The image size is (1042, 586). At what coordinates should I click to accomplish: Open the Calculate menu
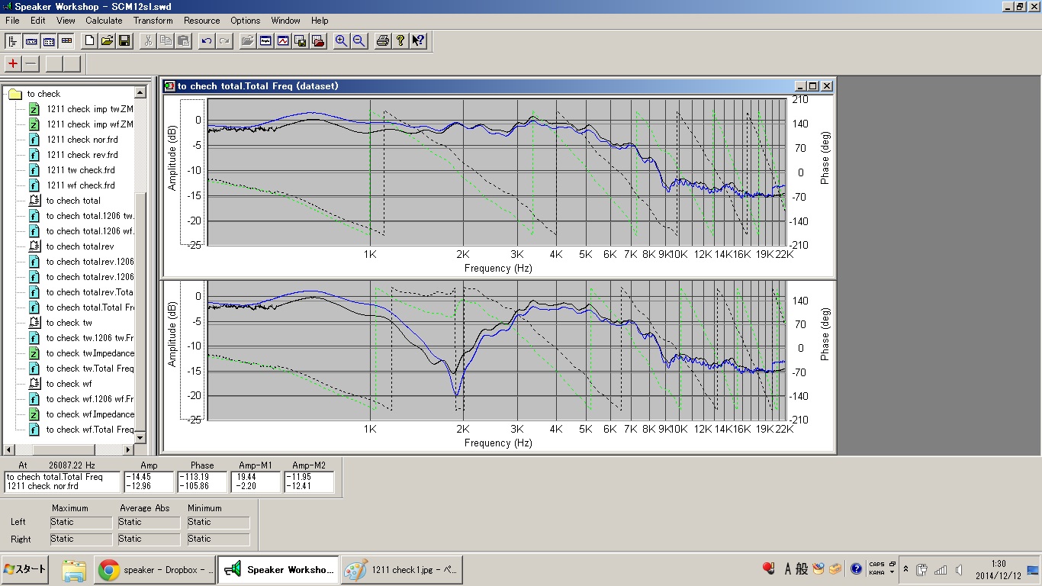click(x=104, y=21)
